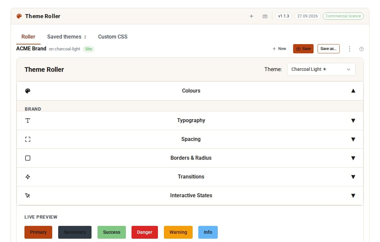Open the Charcoal Light theme dropdown
This screenshot has height=242, width=380.
[321, 69]
